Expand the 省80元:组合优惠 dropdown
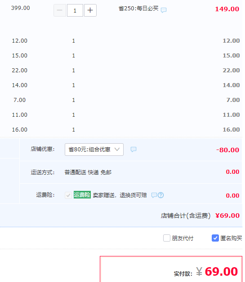Screen dimensions: 245x282 pyautogui.click(x=94, y=150)
